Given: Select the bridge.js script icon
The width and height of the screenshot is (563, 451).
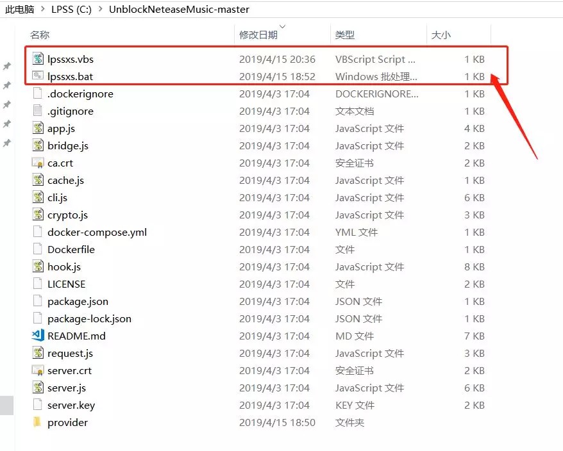Looking at the screenshot, I should click(38, 145).
